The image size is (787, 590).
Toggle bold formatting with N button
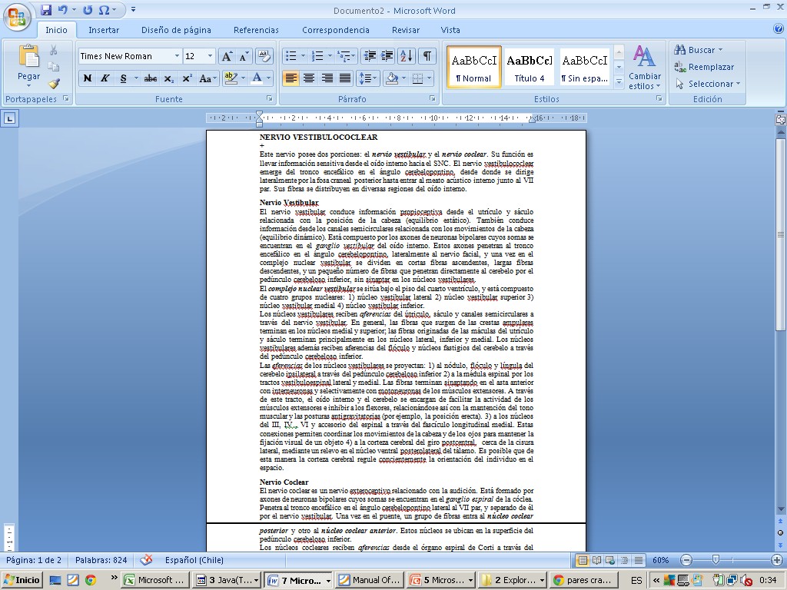click(x=87, y=78)
